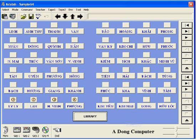Click the clipboard paste icon in toolbar
This screenshot has width=196, height=140.
tap(5, 16)
